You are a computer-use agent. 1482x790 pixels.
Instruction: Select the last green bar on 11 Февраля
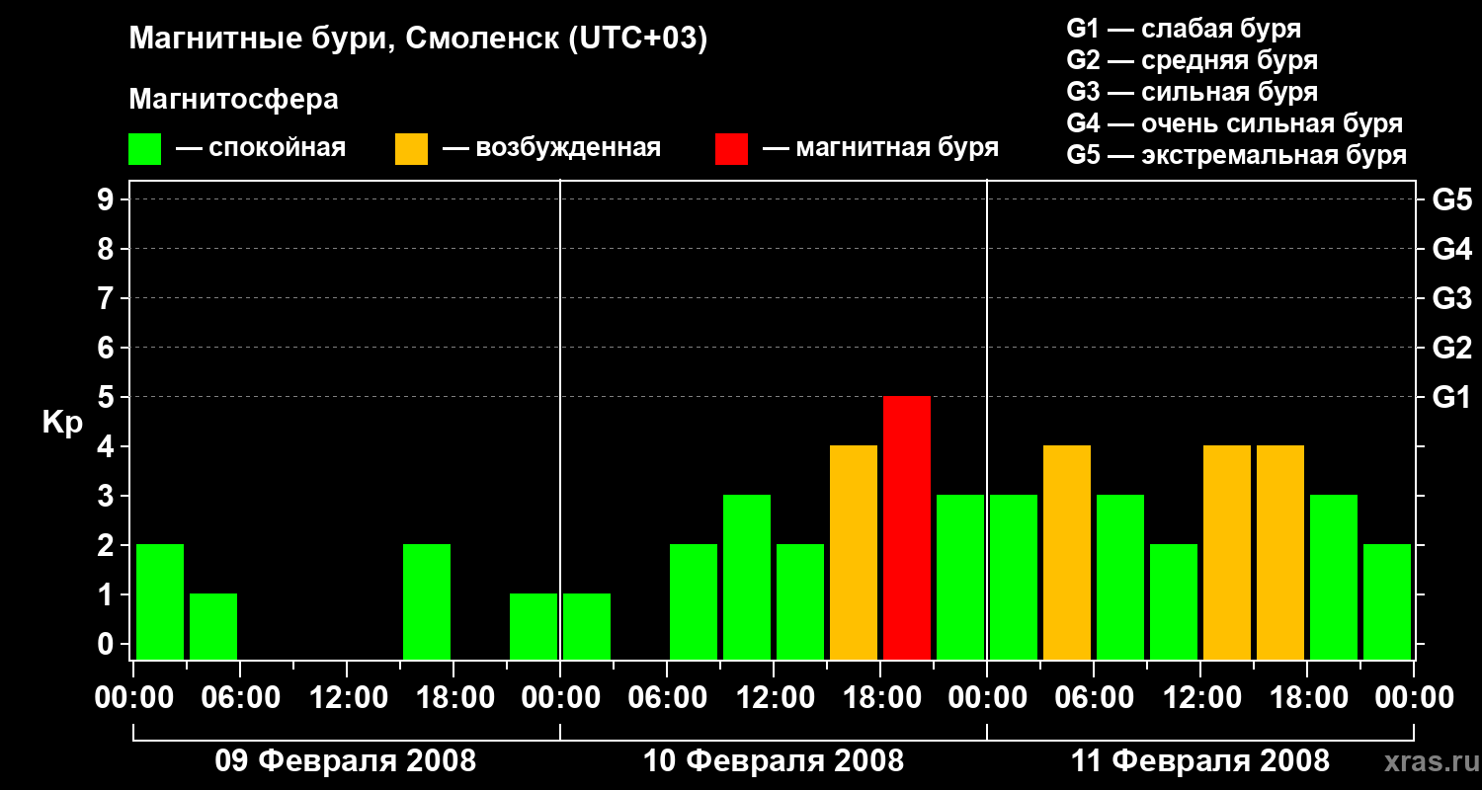coord(1387,601)
